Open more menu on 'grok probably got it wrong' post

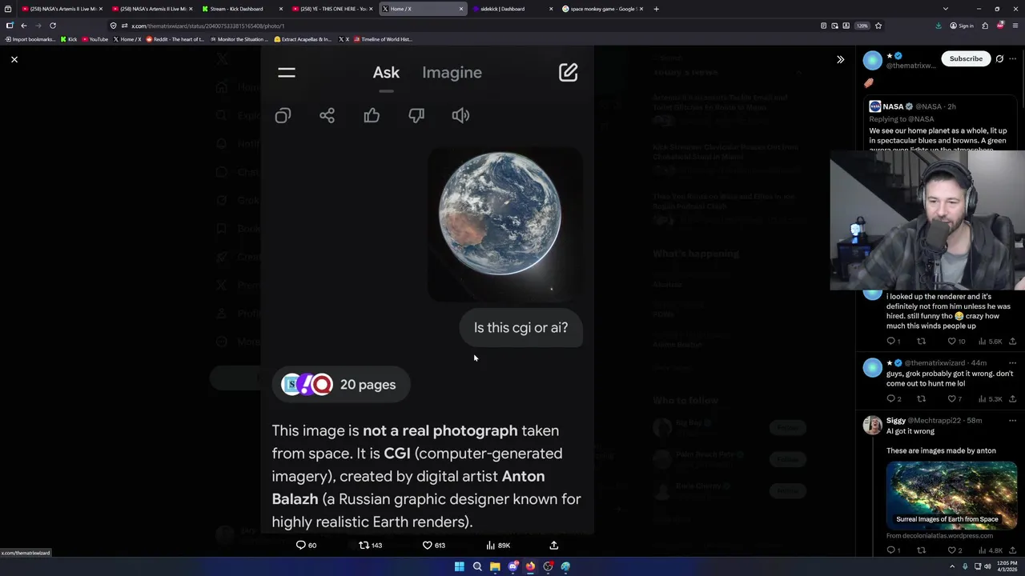[1013, 363]
